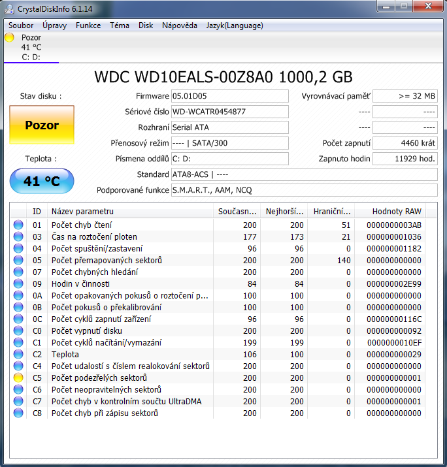Click RAW value 0000000003AB
Viewport: 447px width, 467px height.
point(394,225)
